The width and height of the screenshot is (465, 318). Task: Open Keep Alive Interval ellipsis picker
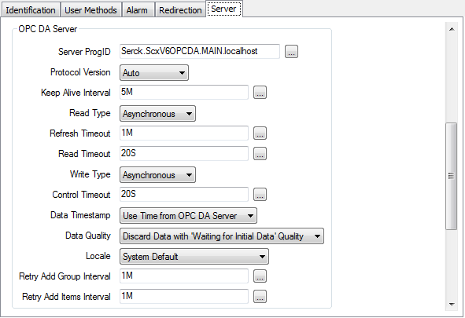click(x=260, y=93)
